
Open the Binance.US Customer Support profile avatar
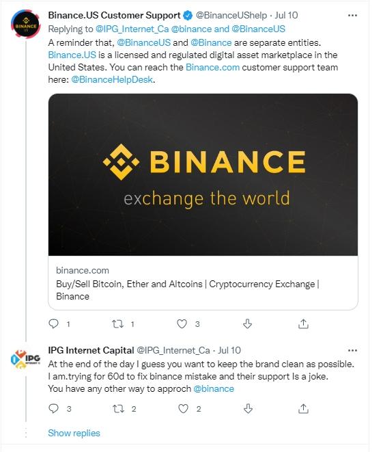26,24
